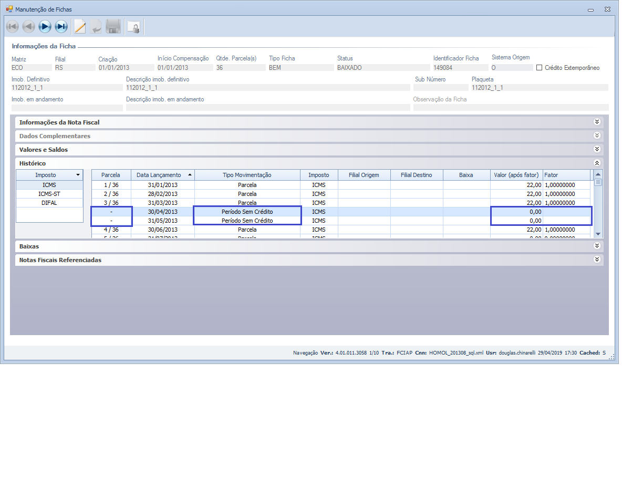
Task: Click the Identificador Ficha field
Action: [x=460, y=68]
